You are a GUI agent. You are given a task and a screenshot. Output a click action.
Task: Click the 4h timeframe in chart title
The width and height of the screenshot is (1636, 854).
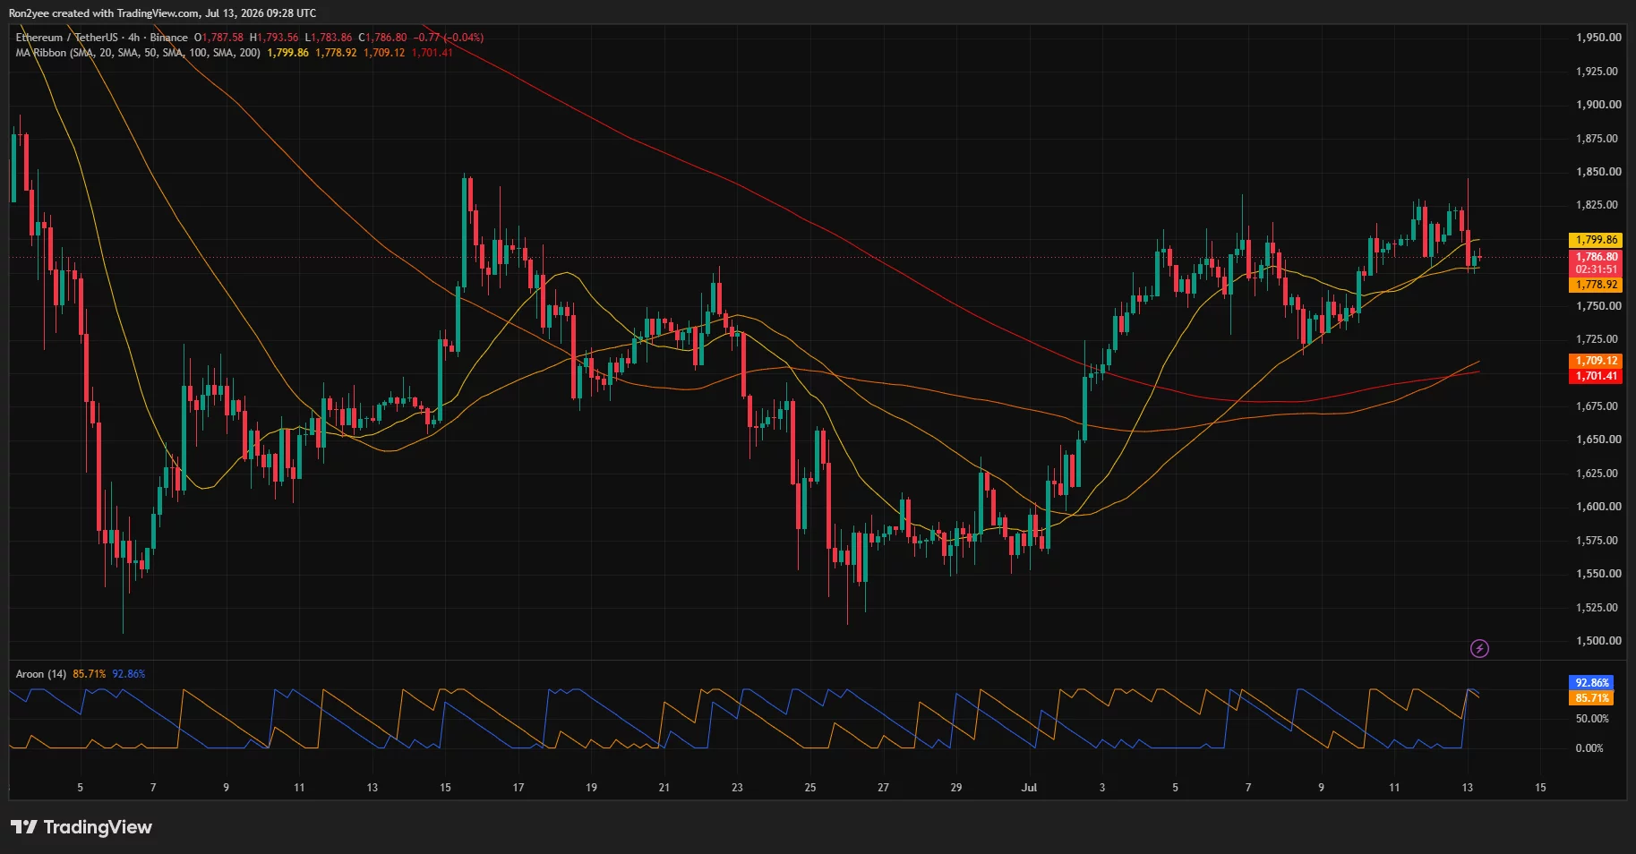coord(133,38)
